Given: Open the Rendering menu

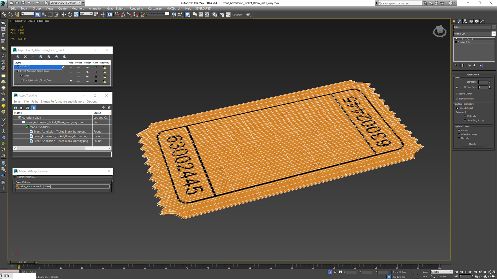Looking at the screenshot, I should tap(136, 9).
